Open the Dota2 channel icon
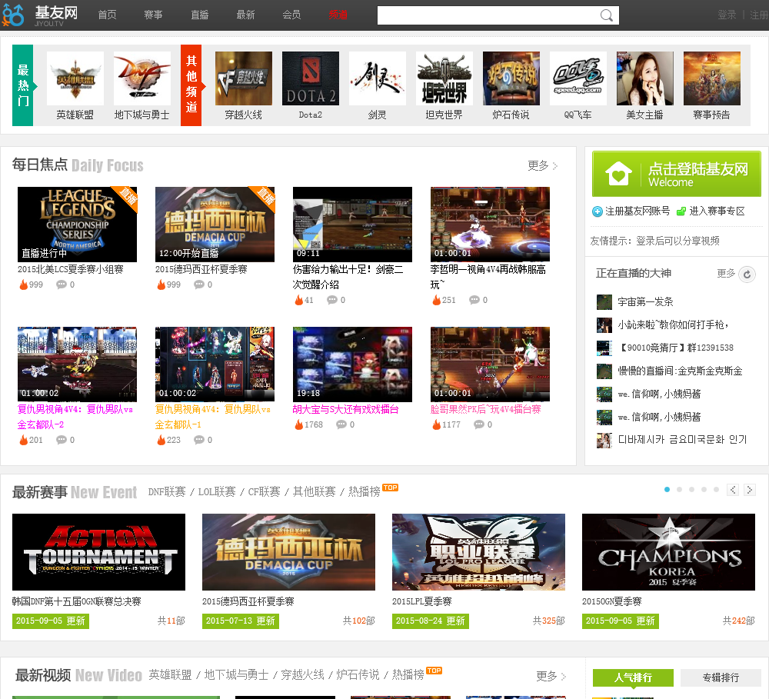This screenshot has height=699, width=769. 311,78
